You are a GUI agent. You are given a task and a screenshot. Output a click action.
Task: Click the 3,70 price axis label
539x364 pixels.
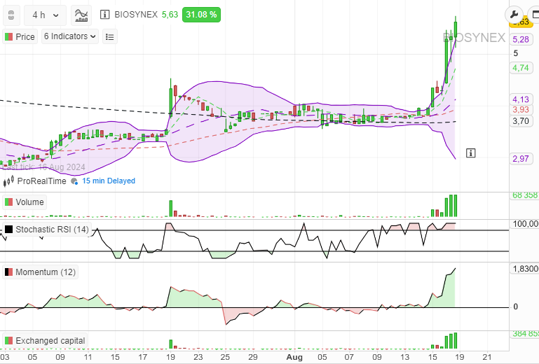[x=521, y=121]
